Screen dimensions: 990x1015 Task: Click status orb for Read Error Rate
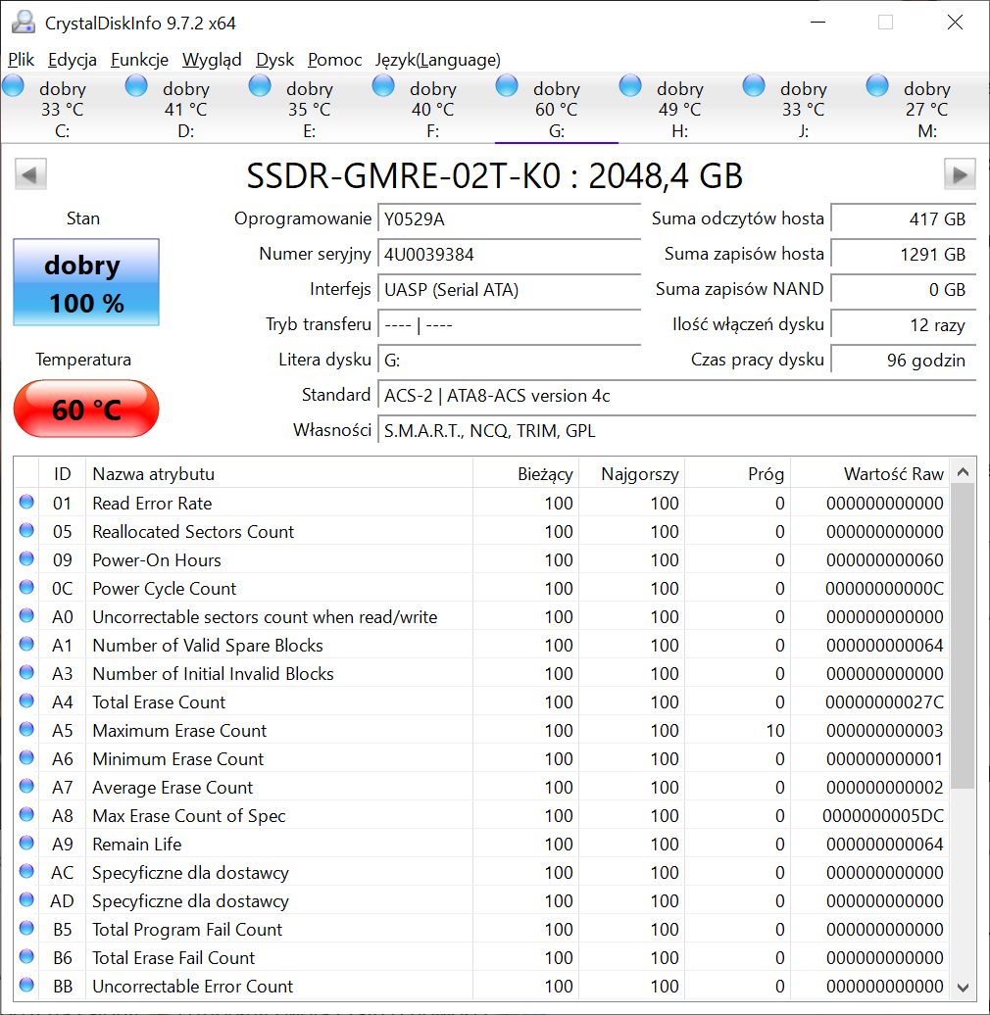click(26, 502)
